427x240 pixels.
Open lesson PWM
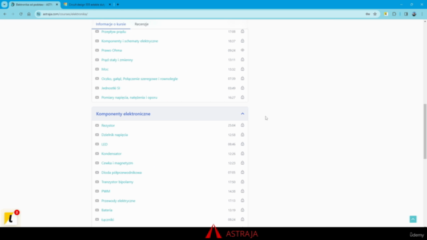click(105, 191)
